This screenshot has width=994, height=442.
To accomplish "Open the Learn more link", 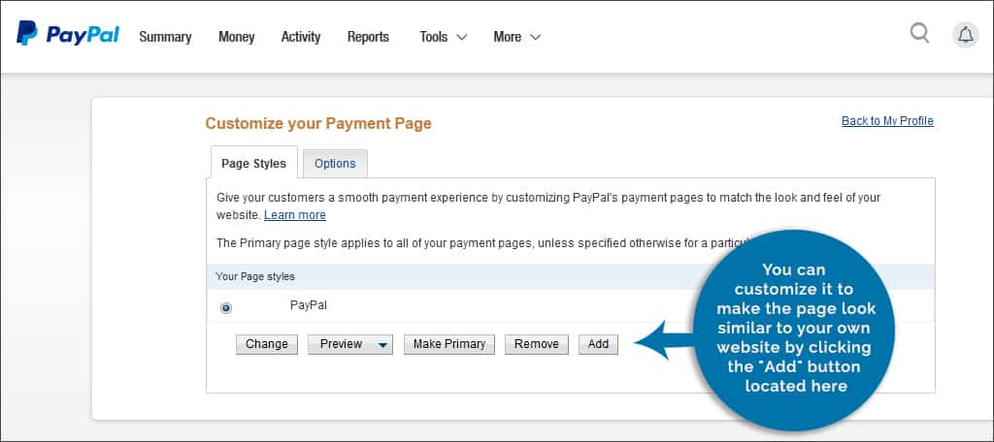I will [x=295, y=214].
